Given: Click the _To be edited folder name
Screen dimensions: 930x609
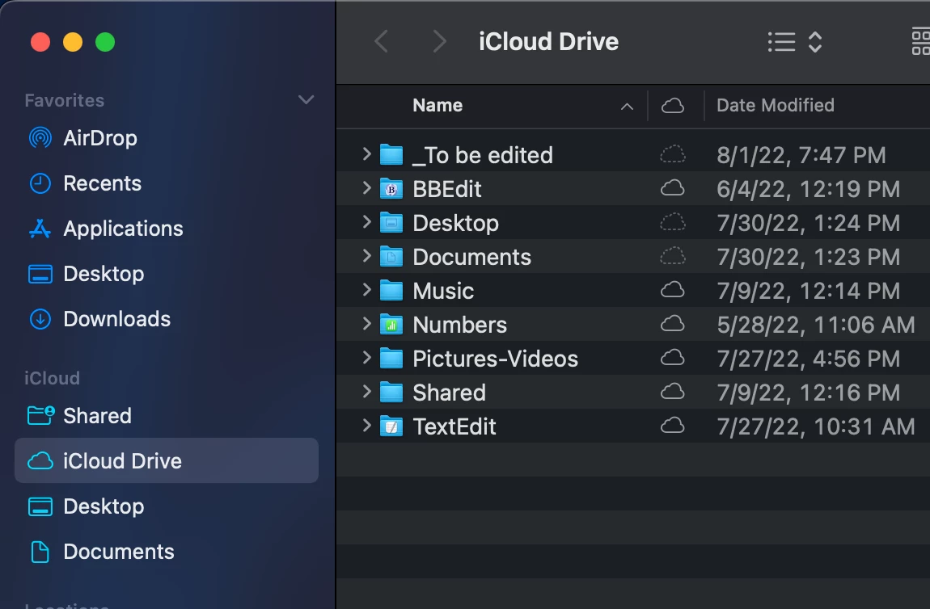Looking at the screenshot, I should [483, 155].
